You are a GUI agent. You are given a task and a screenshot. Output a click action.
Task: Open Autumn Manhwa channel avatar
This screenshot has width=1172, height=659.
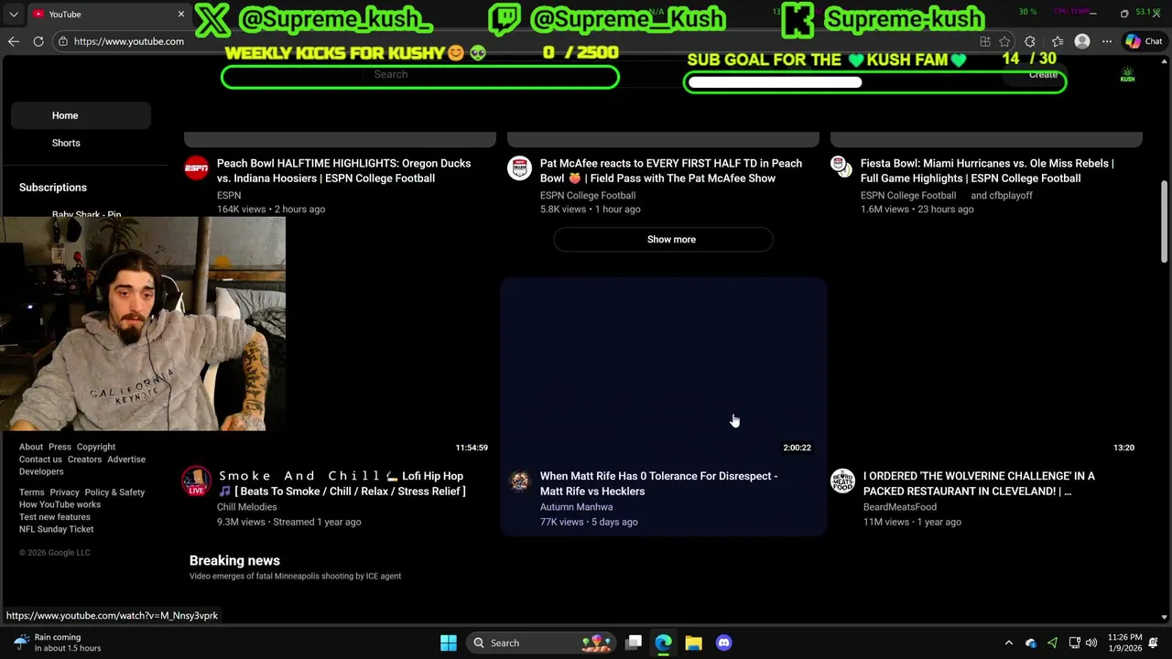pyautogui.click(x=519, y=481)
